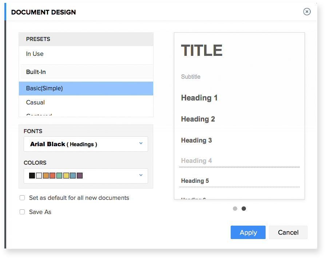Enable Set as default for new documents

click(22, 198)
